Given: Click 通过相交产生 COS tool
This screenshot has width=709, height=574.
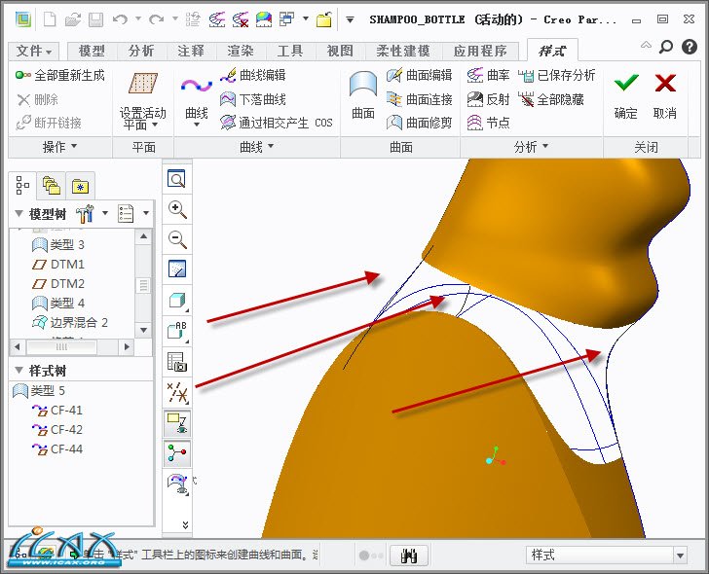Looking at the screenshot, I should 277,123.
